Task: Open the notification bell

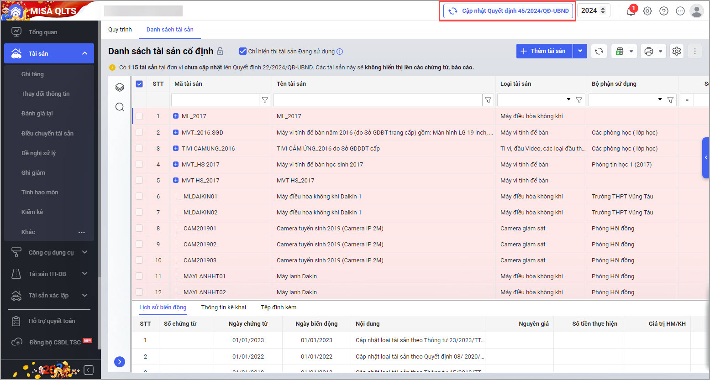Action: [x=631, y=11]
